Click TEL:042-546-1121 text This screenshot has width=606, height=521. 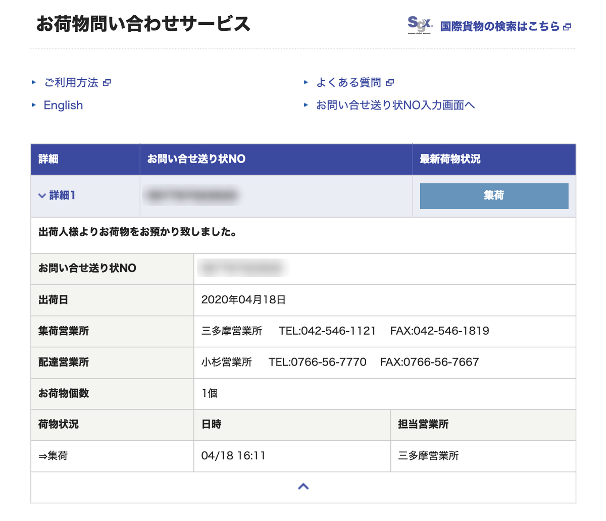click(327, 331)
